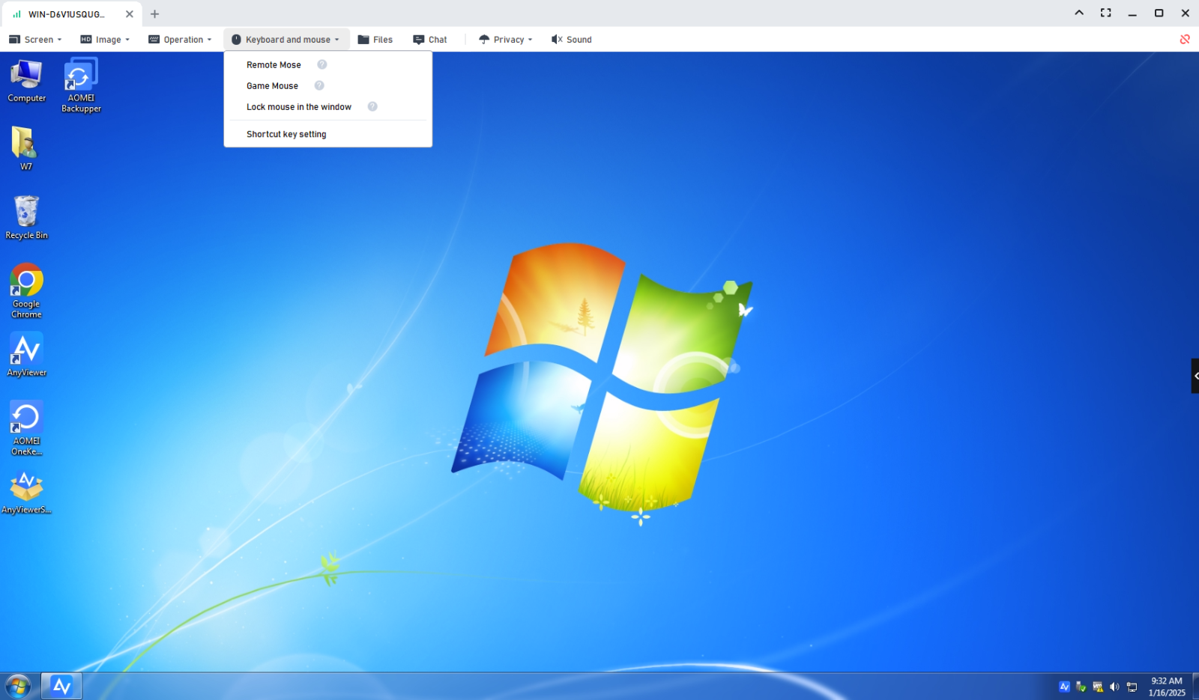The image size is (1199, 700).
Task: Click help icon next to Game Mouse
Action: click(319, 85)
